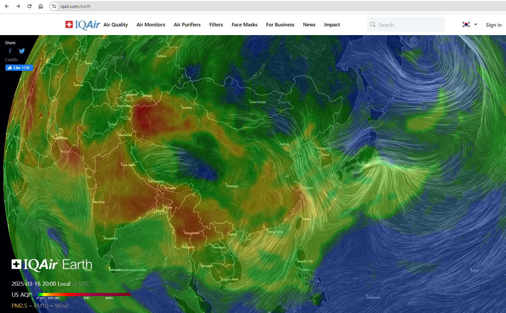
Task: Switch to the PM10 map layer
Action: pyautogui.click(x=41, y=305)
